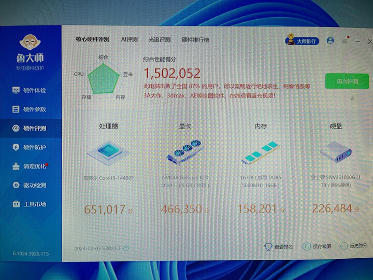Click the 硬盘 column heading
The height and width of the screenshot is (280, 373).
click(336, 126)
